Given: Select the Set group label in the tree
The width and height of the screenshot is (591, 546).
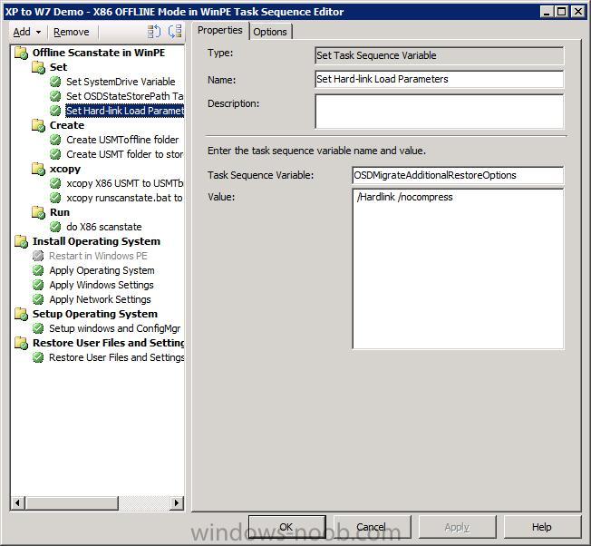Looking at the screenshot, I should click(58, 67).
